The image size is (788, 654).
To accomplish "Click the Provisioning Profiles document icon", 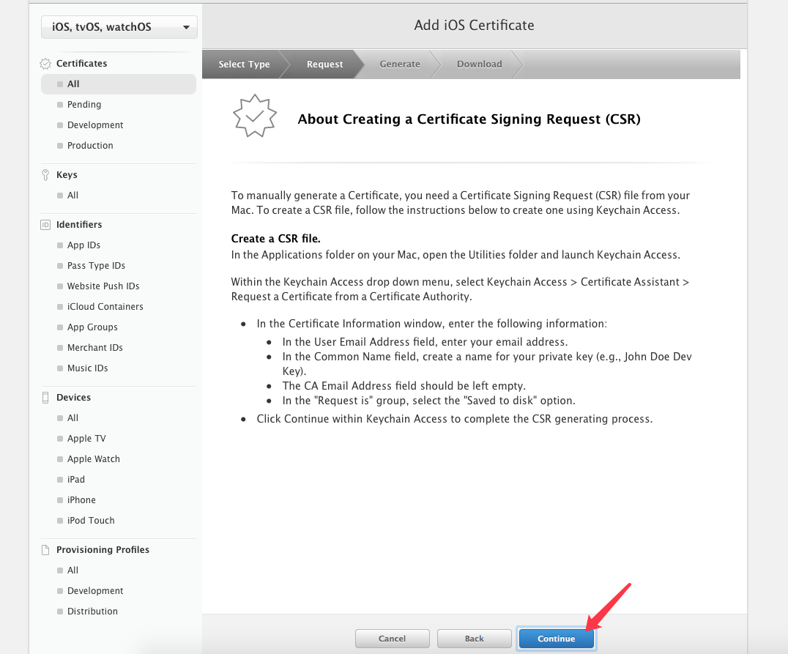I will pos(45,550).
